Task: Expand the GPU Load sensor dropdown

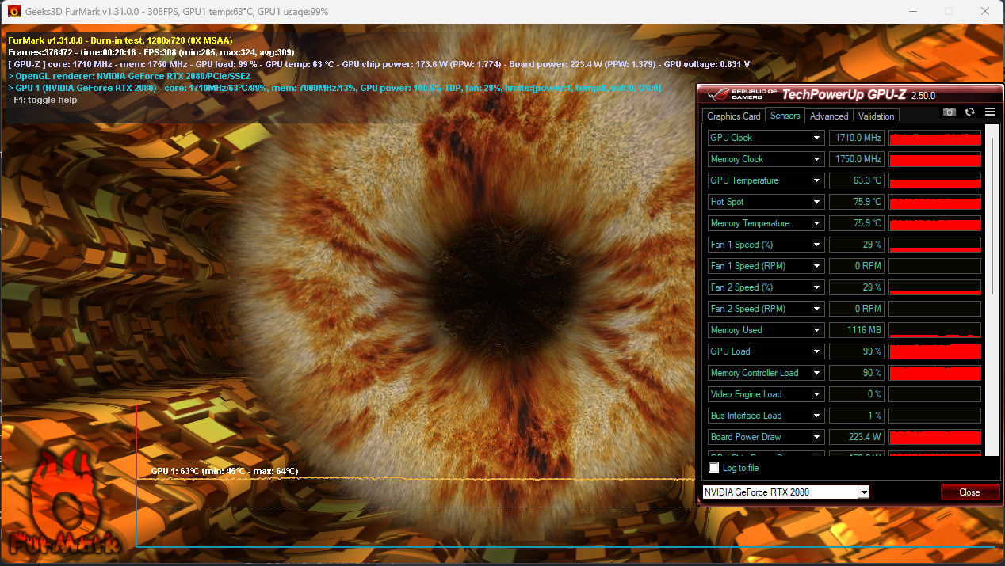Action: [x=816, y=351]
